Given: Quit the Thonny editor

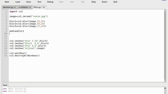Looking at the screenshot, I should coord(115,2).
